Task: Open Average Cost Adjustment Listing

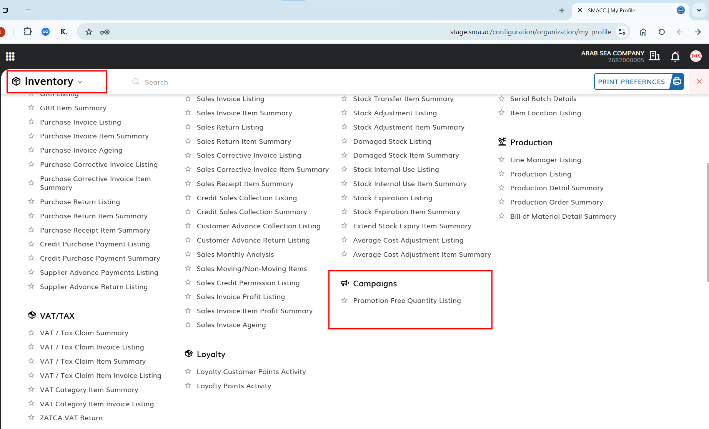Action: [408, 240]
